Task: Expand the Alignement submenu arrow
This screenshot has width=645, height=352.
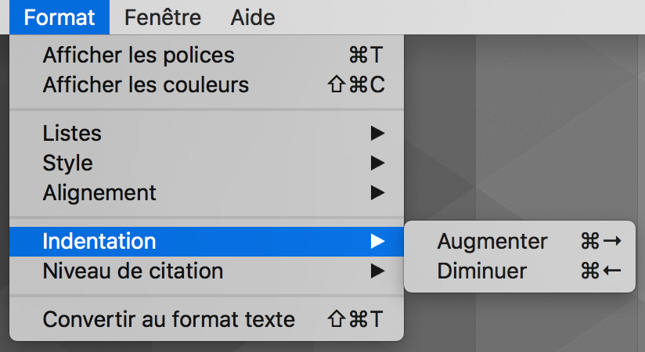Action: click(378, 192)
